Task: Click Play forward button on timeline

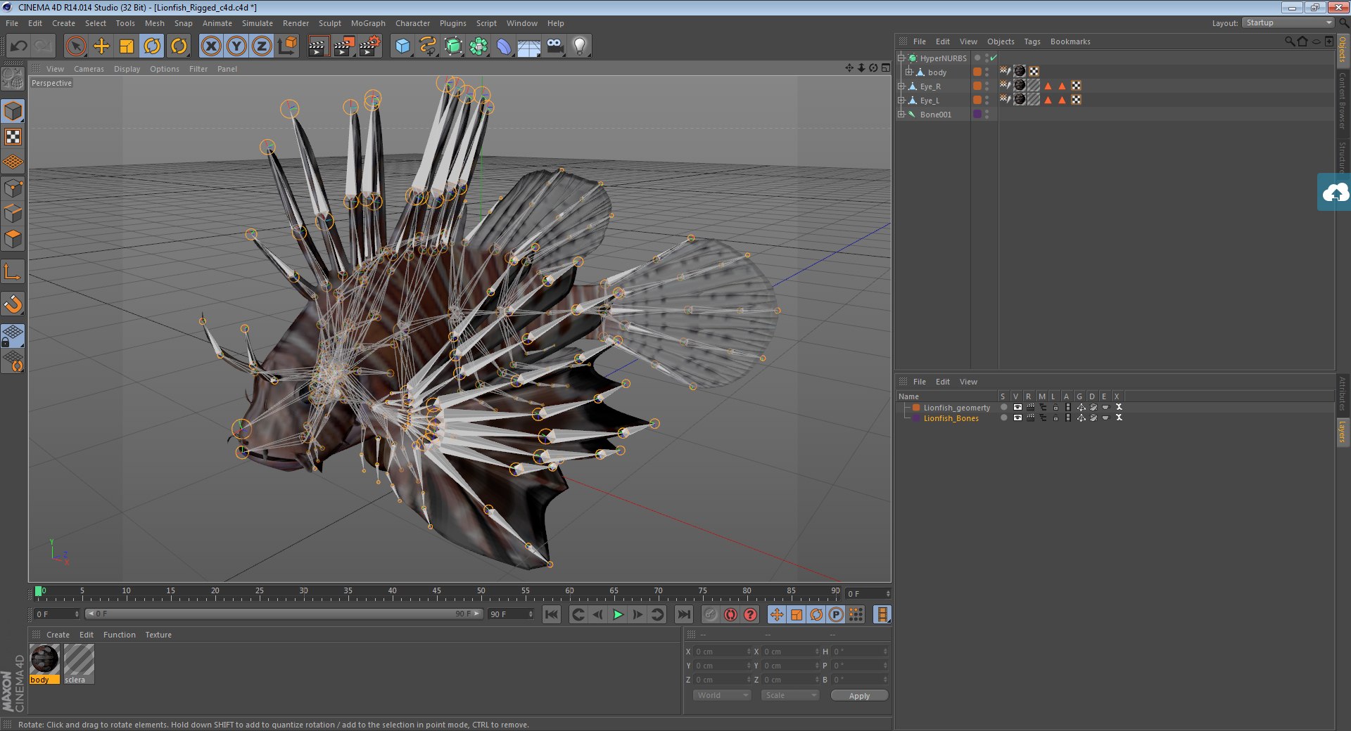Action: [618, 615]
